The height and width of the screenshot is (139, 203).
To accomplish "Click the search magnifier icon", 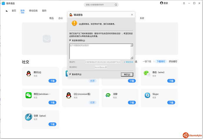I will click(116, 5).
